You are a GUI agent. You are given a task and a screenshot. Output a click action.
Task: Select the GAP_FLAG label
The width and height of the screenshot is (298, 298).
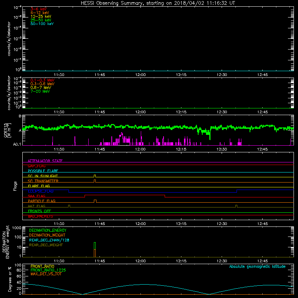37,166
